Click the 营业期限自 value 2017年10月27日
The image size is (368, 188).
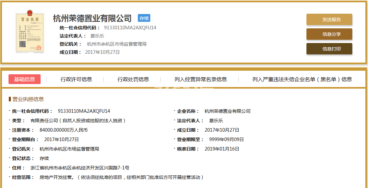coord(62,140)
